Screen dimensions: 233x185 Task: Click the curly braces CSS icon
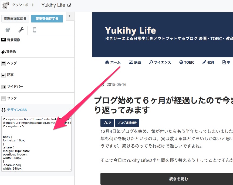(4, 110)
